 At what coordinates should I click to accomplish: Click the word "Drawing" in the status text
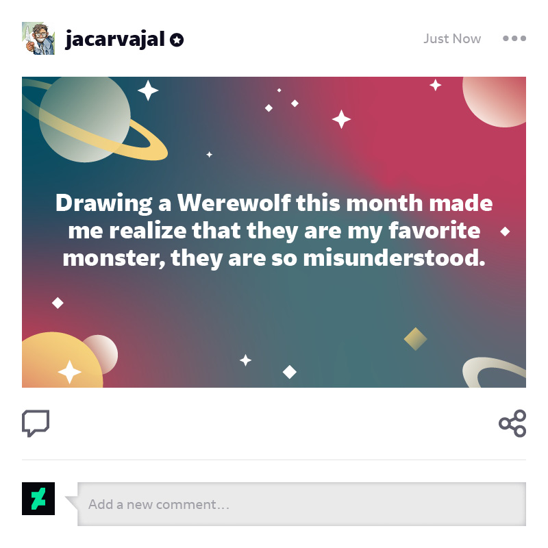(x=104, y=203)
